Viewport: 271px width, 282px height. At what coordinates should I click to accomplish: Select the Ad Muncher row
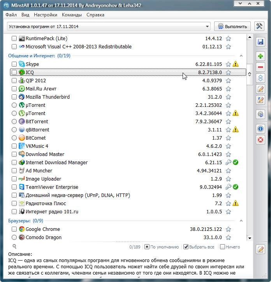pyautogui.click(x=128, y=171)
